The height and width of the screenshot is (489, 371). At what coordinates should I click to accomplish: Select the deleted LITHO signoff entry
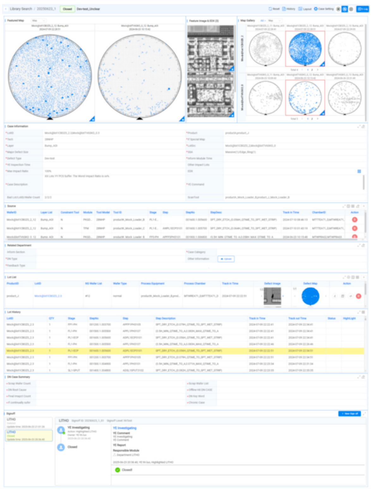tap(29, 423)
